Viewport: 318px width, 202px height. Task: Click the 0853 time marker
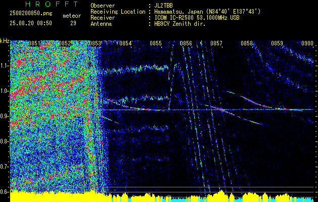point(95,43)
